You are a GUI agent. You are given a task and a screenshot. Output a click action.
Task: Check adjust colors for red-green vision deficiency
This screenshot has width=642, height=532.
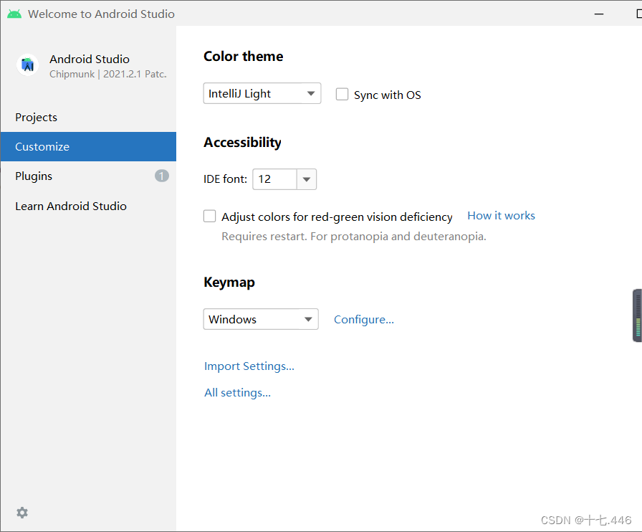pyautogui.click(x=209, y=216)
